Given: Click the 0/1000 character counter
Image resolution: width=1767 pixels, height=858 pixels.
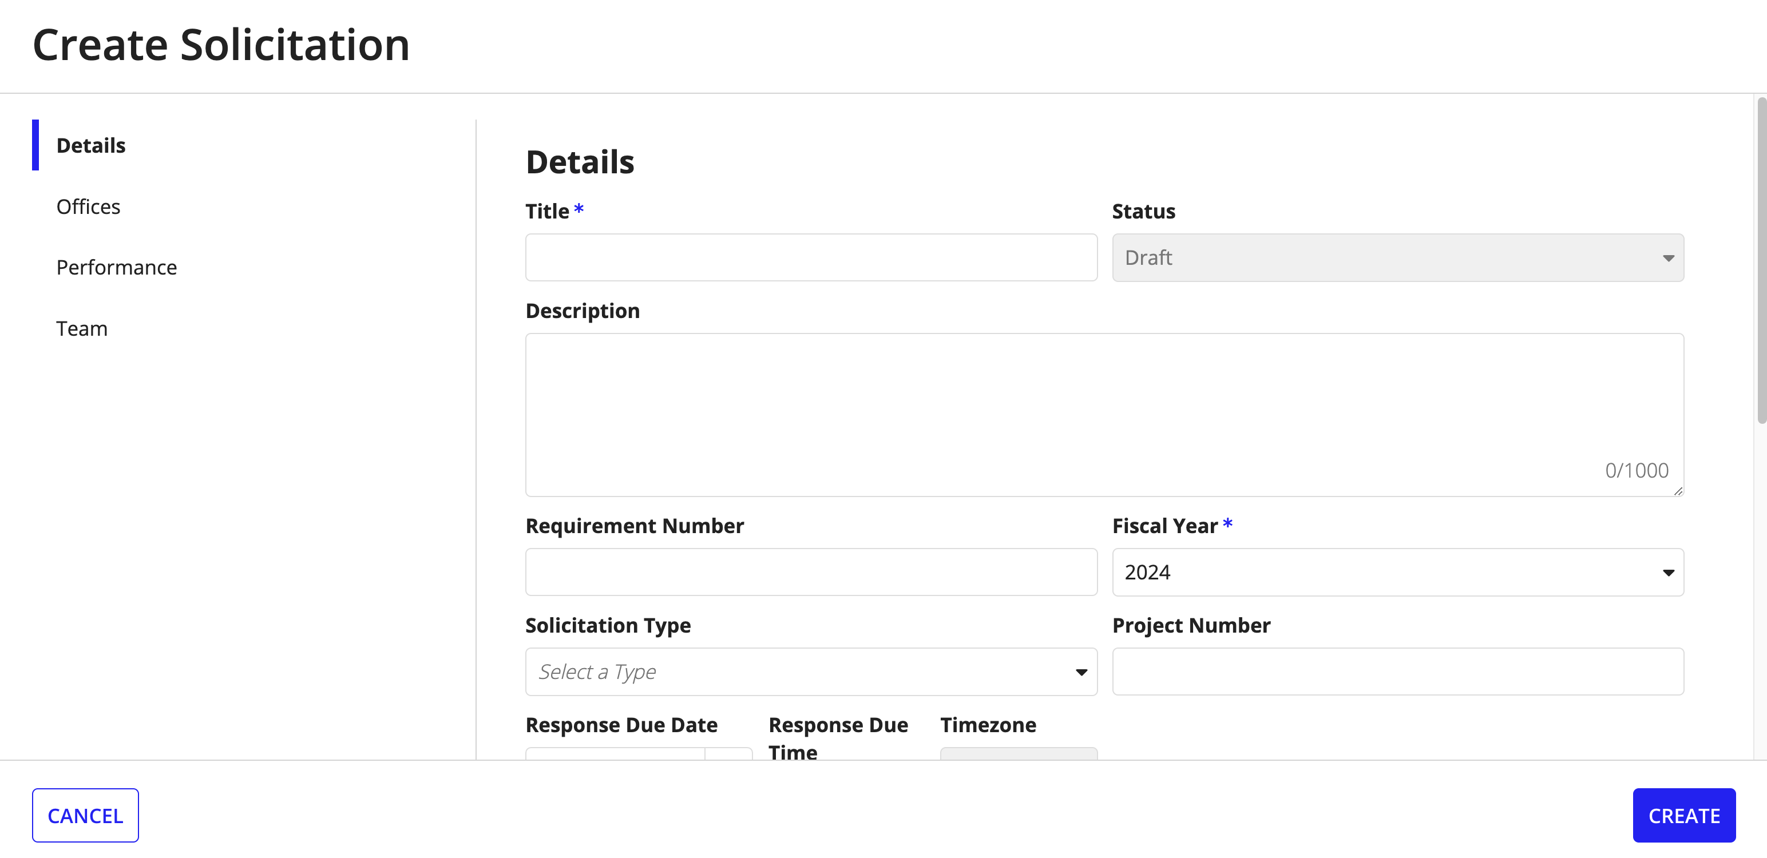Looking at the screenshot, I should click(x=1636, y=471).
